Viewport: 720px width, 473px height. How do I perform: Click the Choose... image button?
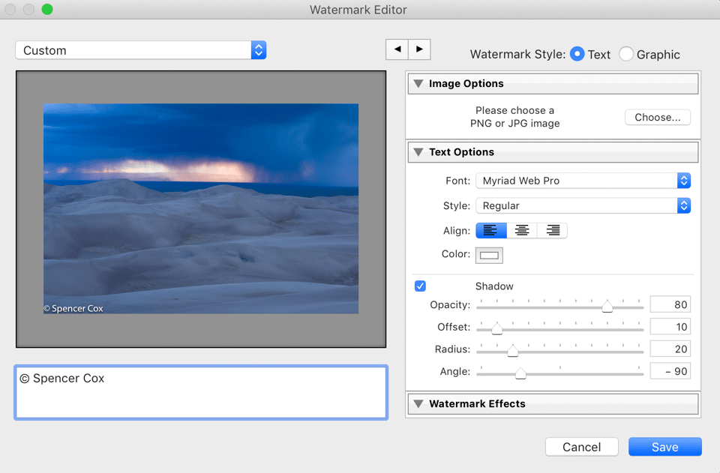click(658, 117)
